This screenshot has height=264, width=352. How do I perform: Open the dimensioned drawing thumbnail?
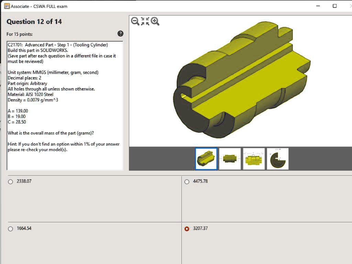point(254,159)
